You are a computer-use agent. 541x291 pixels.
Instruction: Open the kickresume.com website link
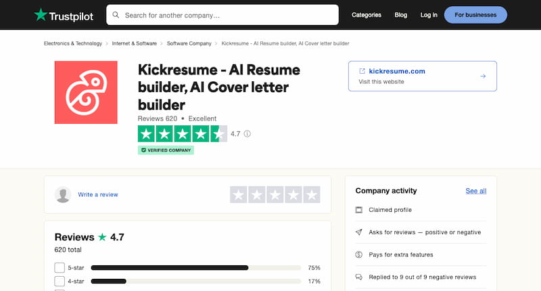point(397,71)
